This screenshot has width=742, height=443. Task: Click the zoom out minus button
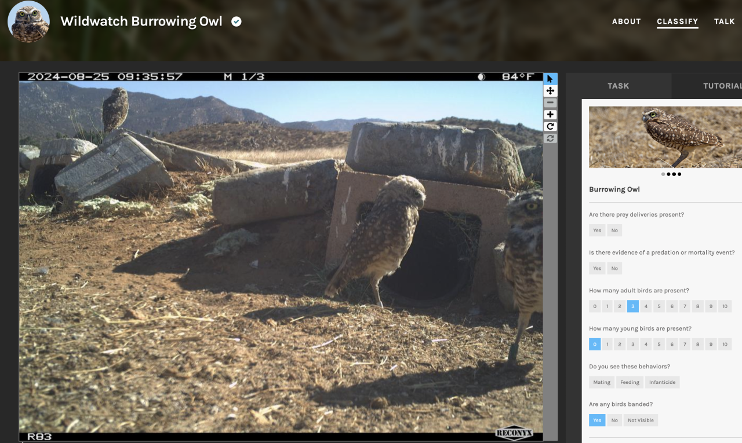click(550, 102)
